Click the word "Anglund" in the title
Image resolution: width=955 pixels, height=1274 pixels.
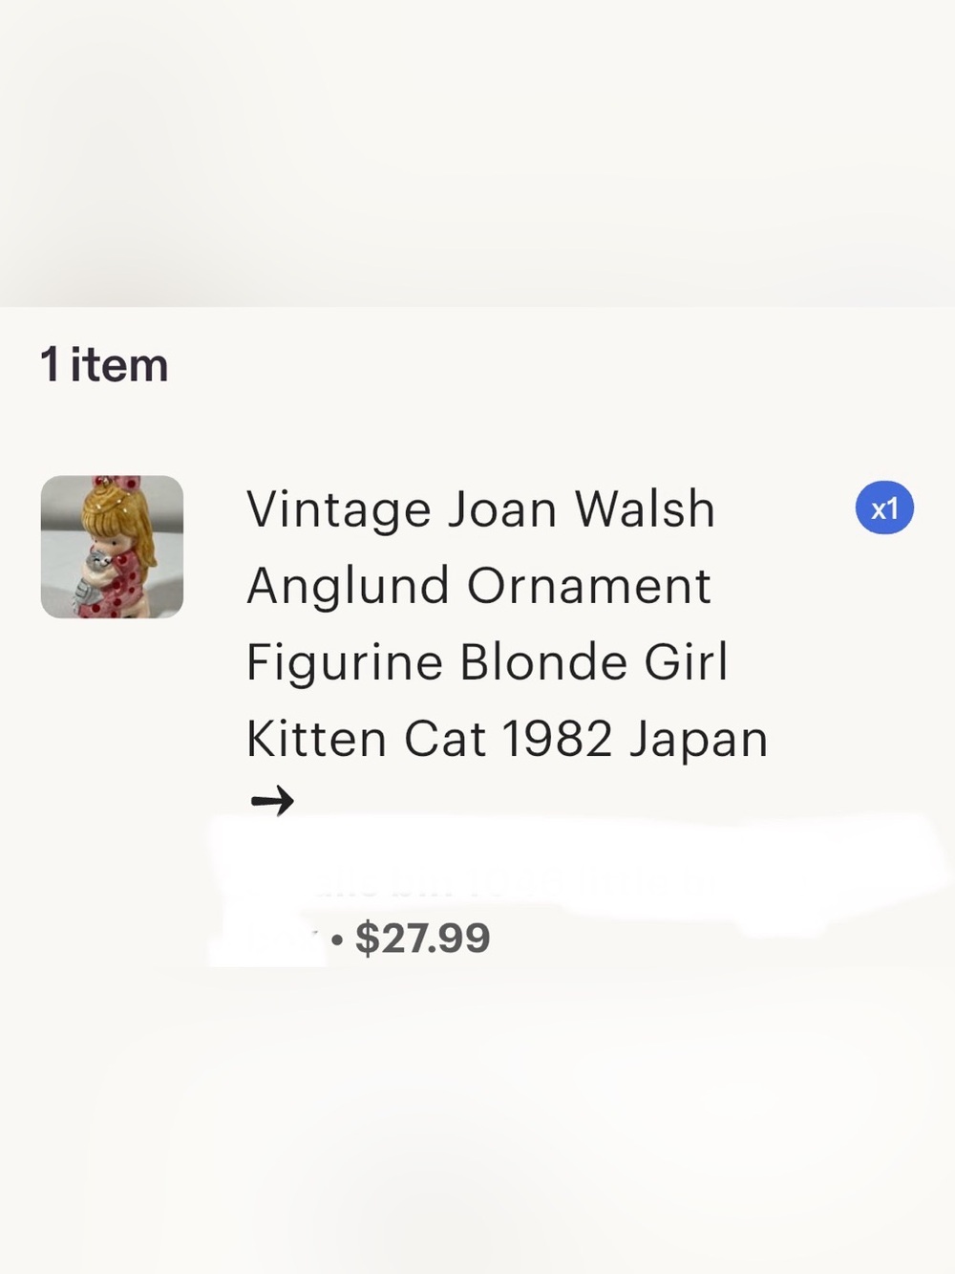(x=348, y=586)
